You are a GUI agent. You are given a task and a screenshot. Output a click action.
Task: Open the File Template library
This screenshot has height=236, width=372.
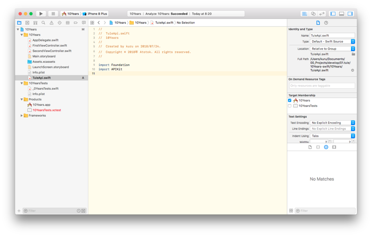click(310, 147)
